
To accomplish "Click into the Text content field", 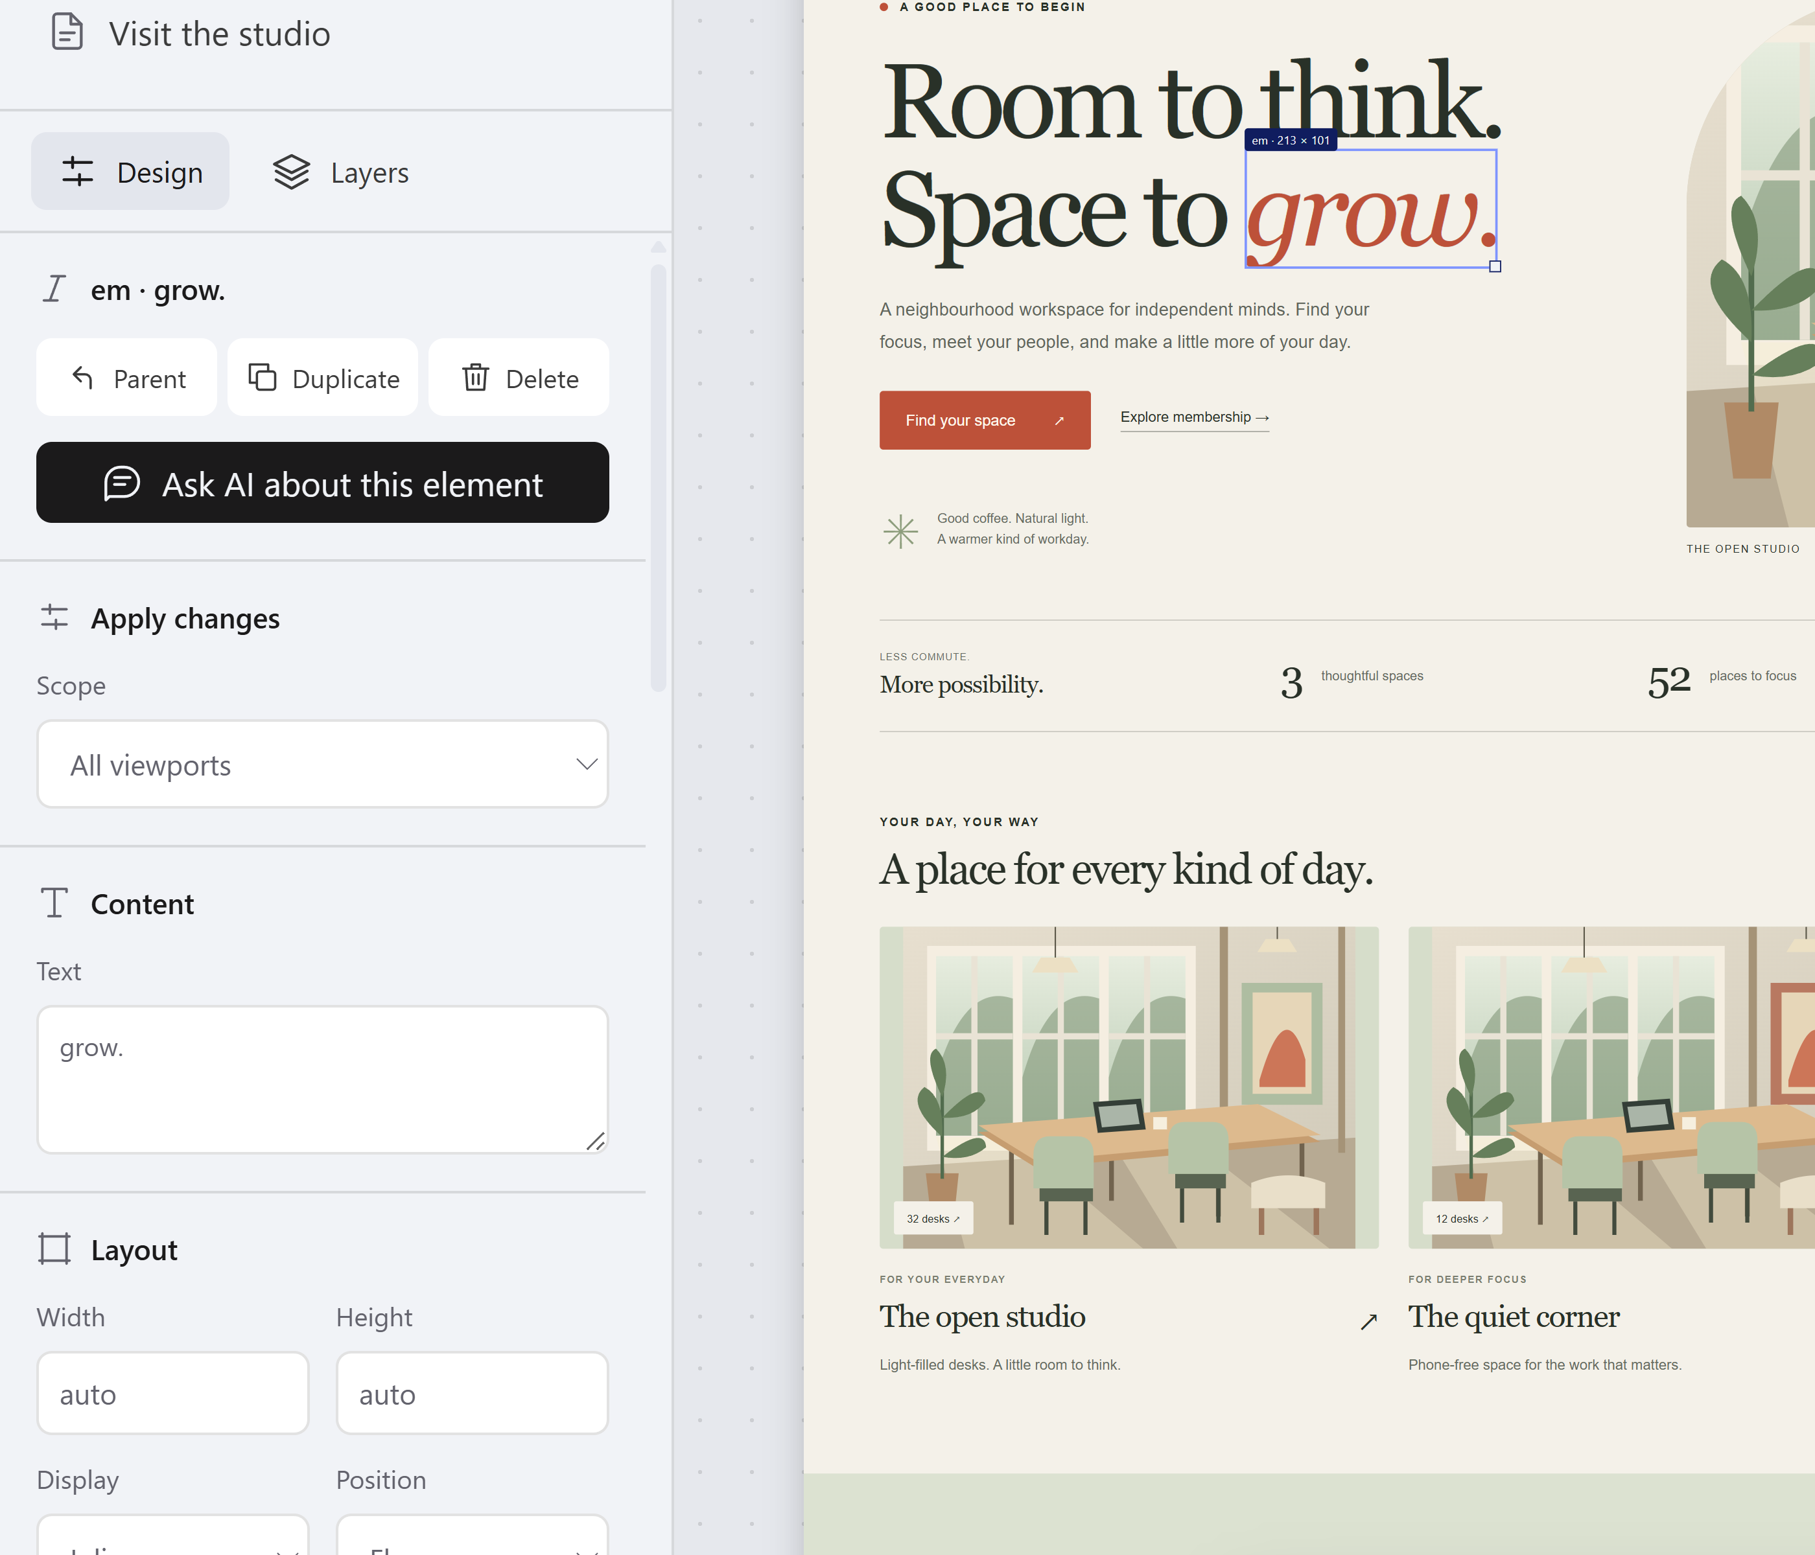I will pyautogui.click(x=322, y=1079).
